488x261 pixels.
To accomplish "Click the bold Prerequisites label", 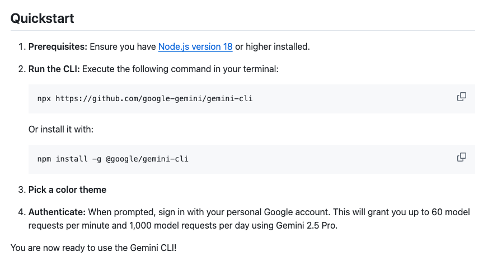I will coord(58,47).
